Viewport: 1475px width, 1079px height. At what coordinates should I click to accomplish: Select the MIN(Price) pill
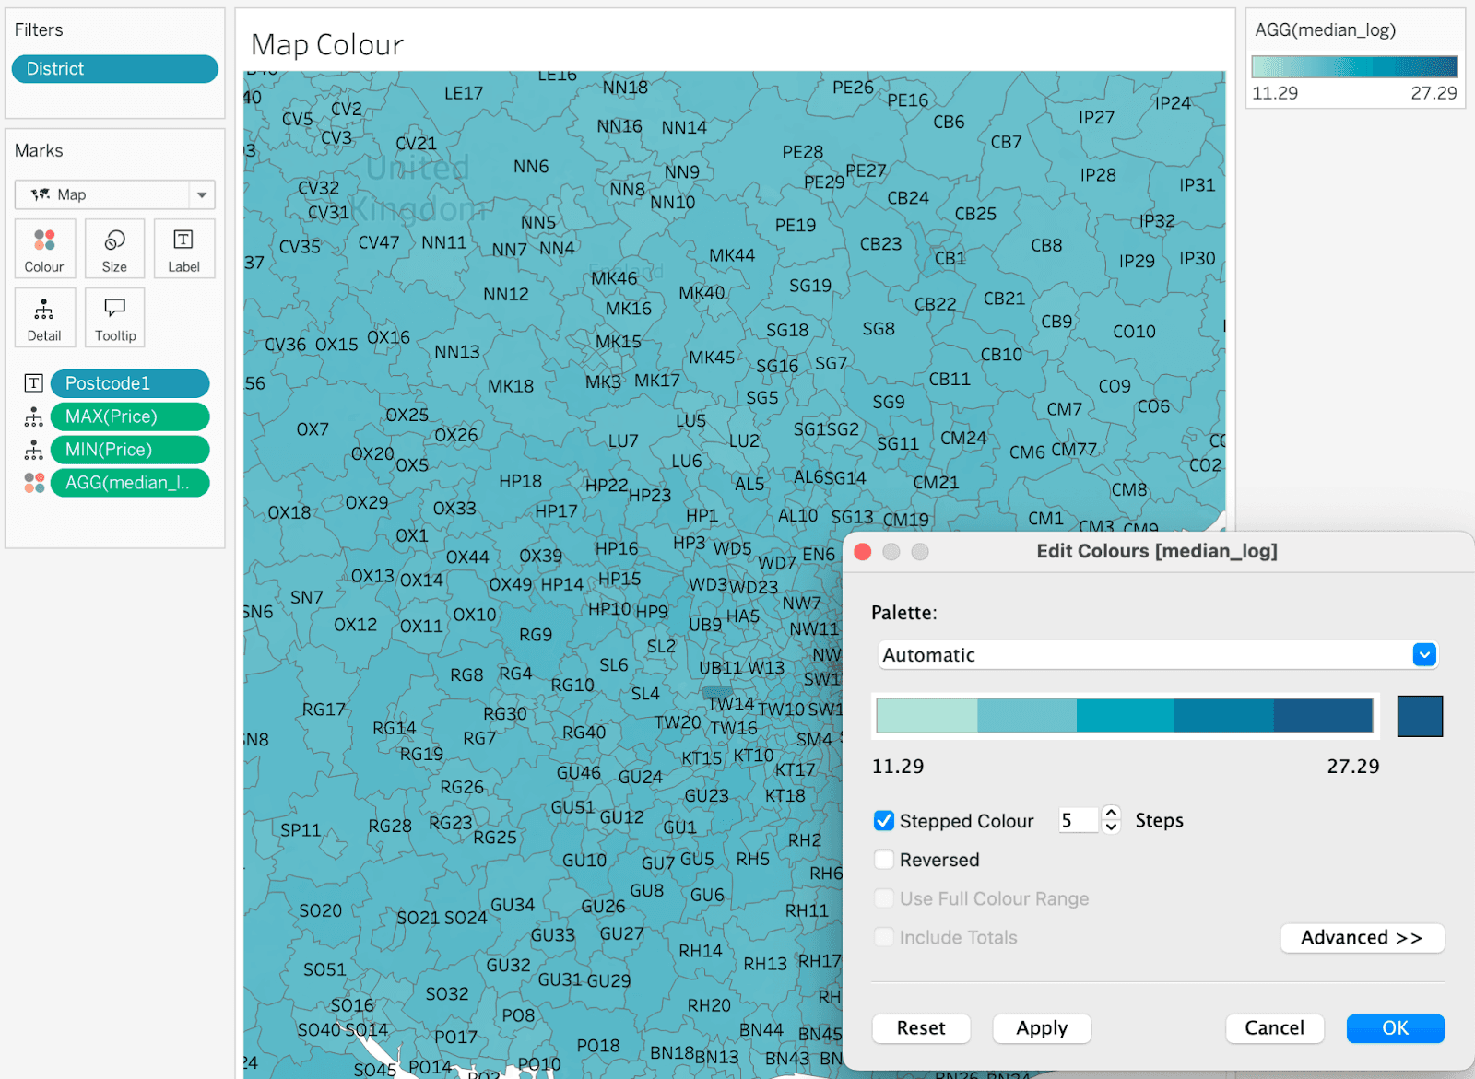click(130, 450)
